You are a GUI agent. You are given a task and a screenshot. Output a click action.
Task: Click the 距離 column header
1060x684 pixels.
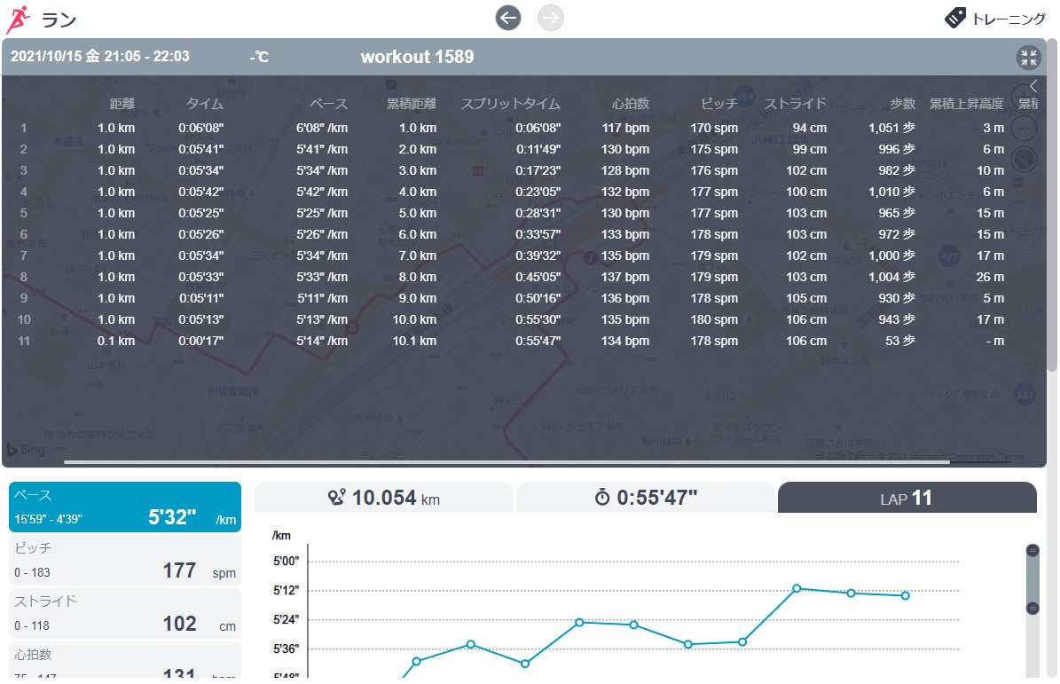122,104
